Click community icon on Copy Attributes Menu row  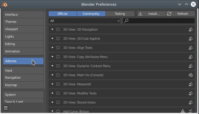(191, 57)
